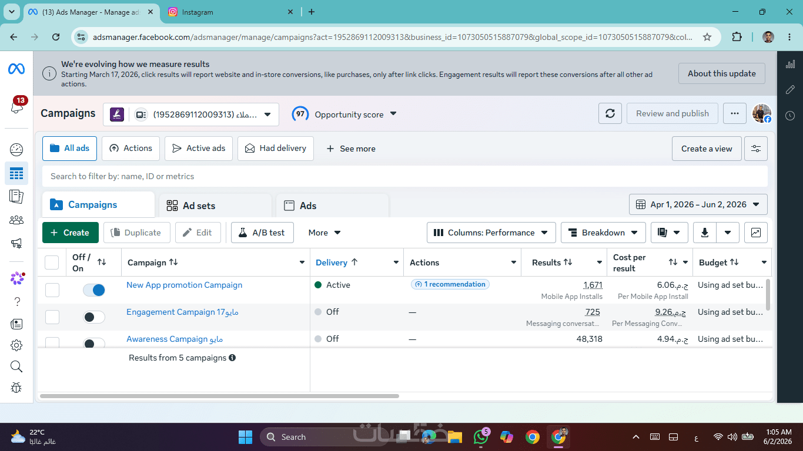Open Edit pencil icon in right rail
The width and height of the screenshot is (803, 451).
pos(790,90)
